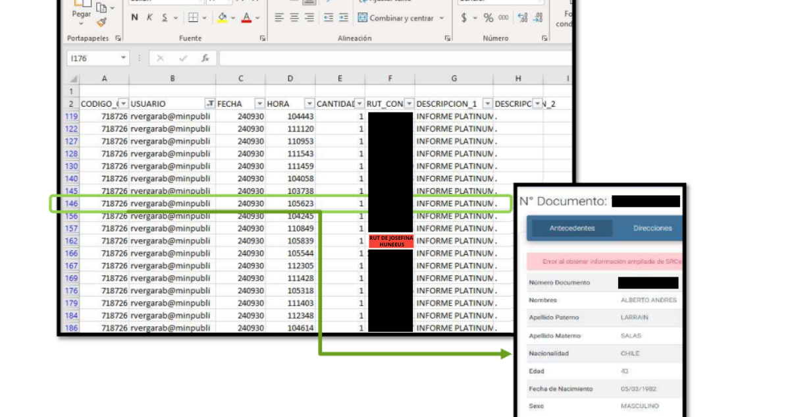Select the HORA cell 105623
This screenshot has width=790, height=417.
290,204
